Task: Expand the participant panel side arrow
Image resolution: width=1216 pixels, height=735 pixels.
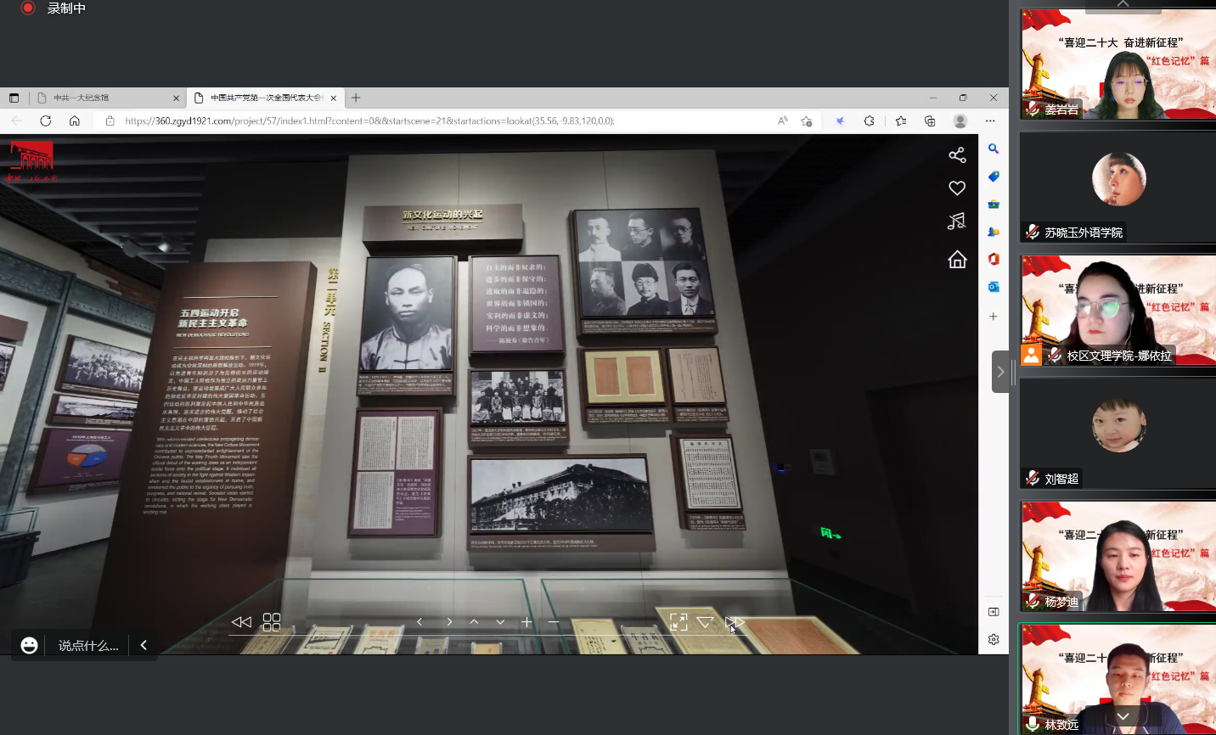Action: (x=1000, y=372)
